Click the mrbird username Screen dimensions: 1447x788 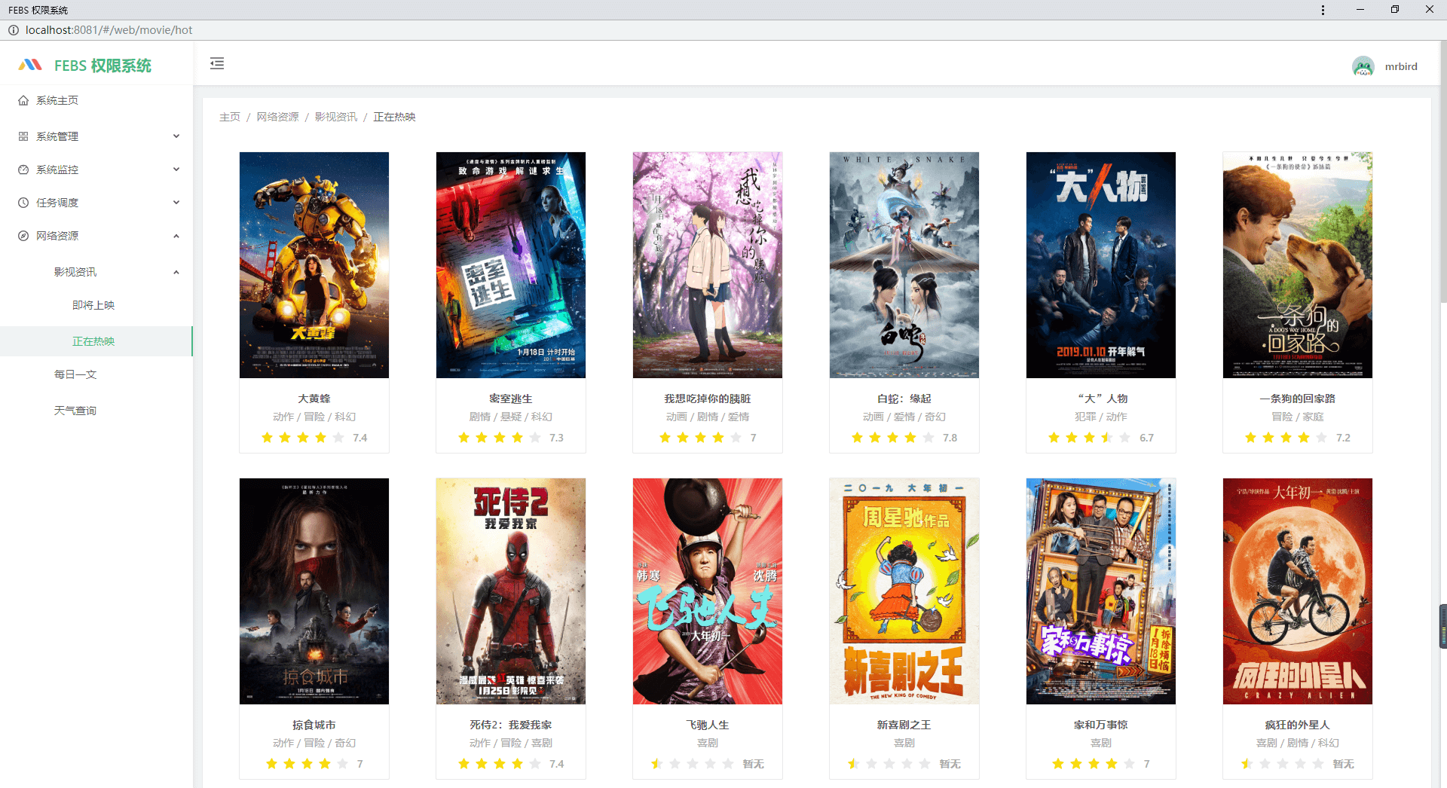(1401, 66)
